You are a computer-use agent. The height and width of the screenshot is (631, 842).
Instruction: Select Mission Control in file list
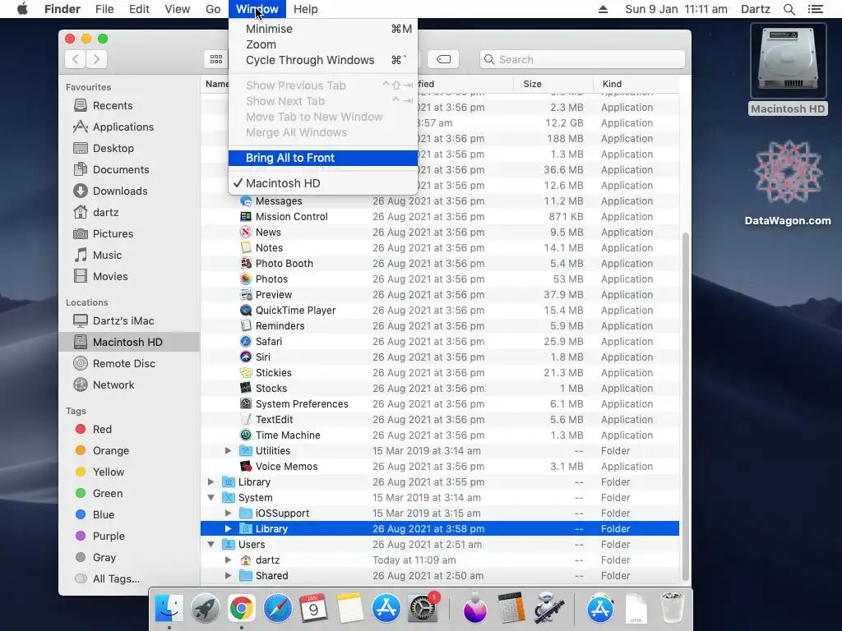click(440, 217)
